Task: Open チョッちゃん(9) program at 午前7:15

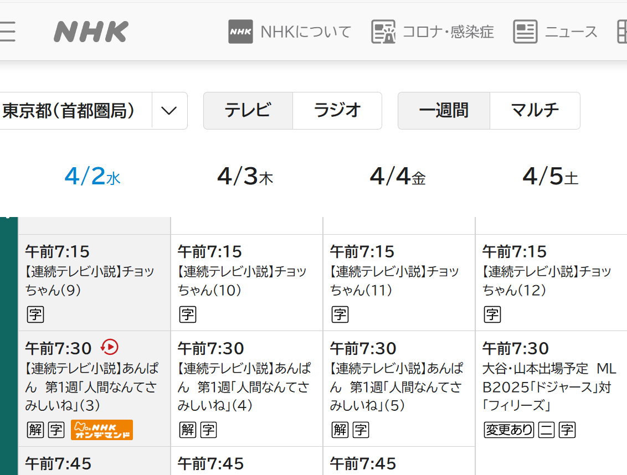Action: click(x=94, y=283)
